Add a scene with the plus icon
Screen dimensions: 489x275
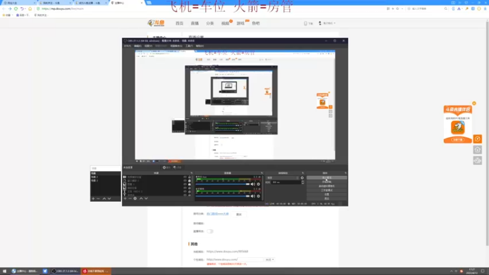click(93, 199)
